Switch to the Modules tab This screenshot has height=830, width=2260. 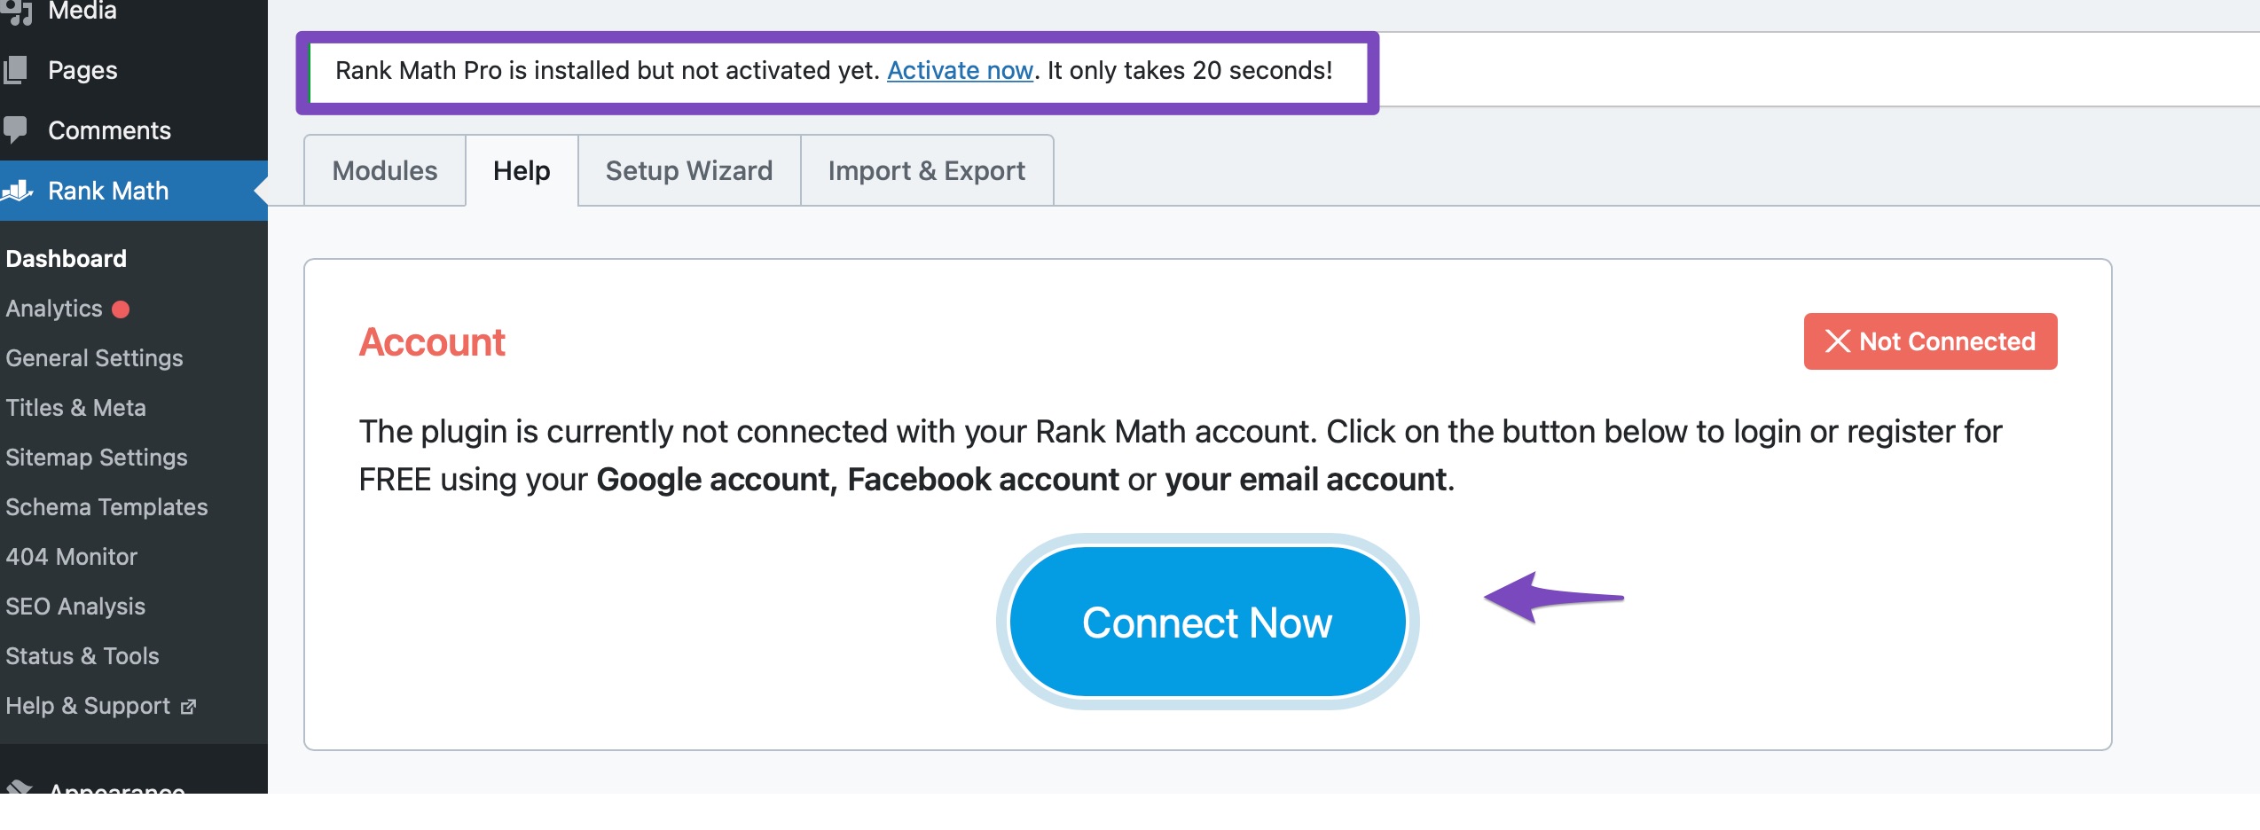[385, 170]
